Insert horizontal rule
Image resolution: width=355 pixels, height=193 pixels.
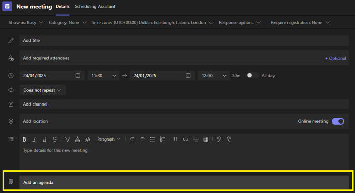click(x=196, y=139)
